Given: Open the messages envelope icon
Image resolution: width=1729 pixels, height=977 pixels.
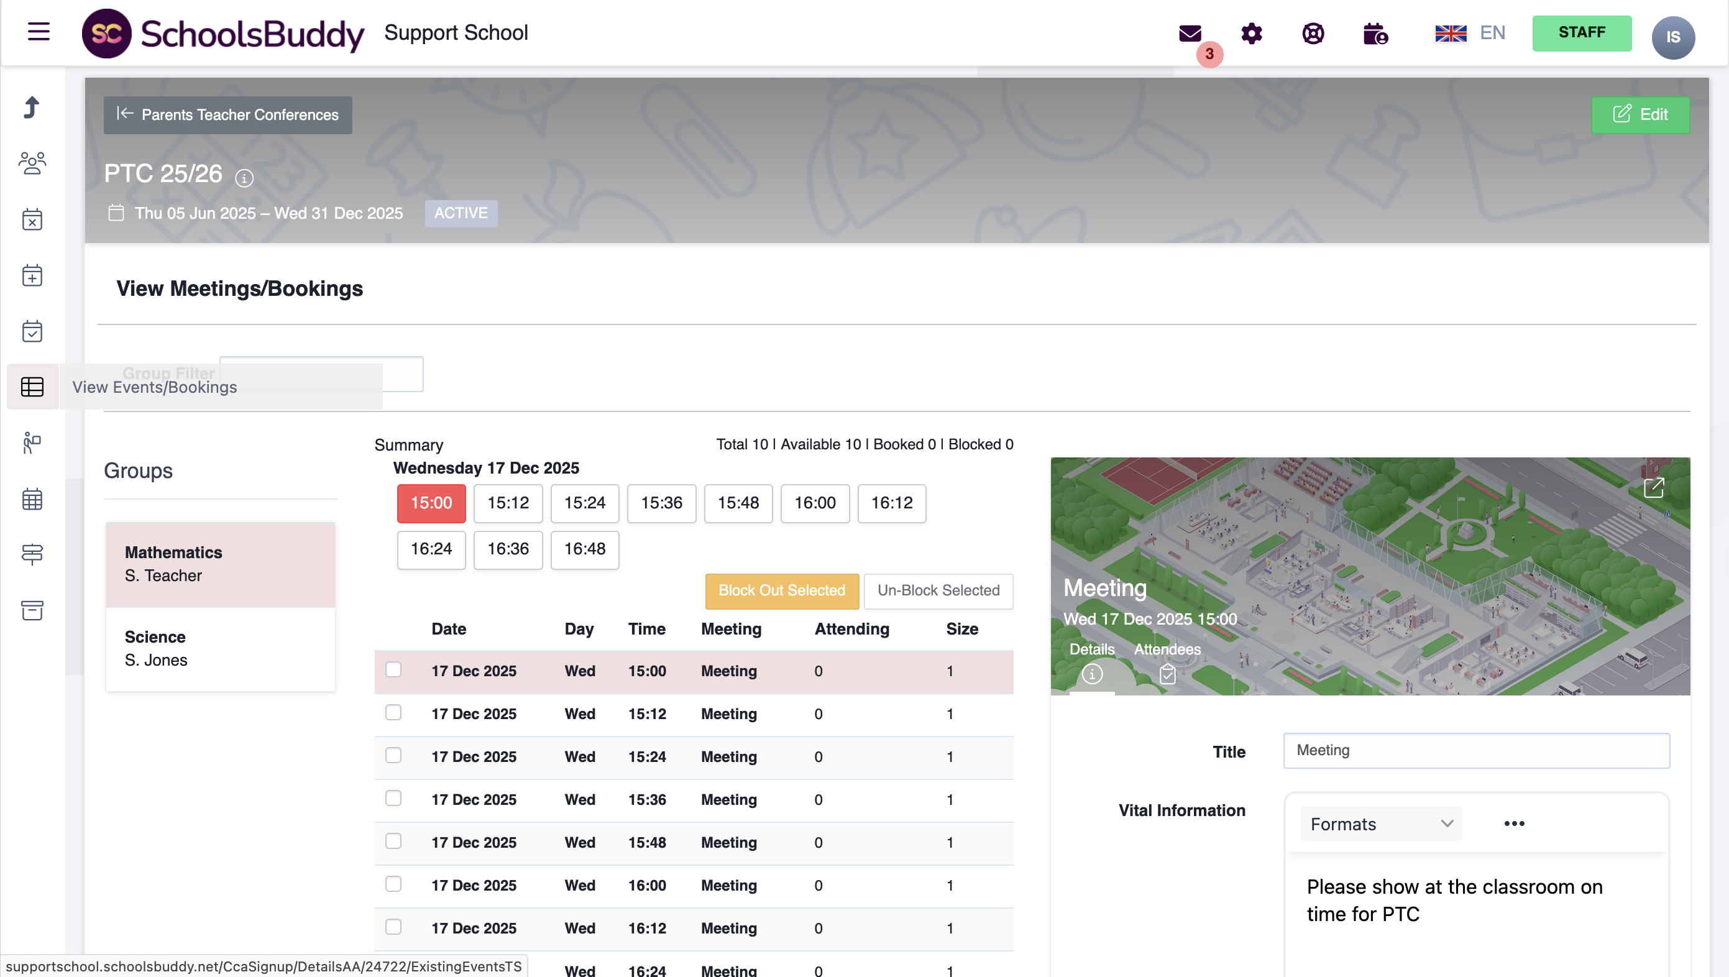Looking at the screenshot, I should 1190,34.
